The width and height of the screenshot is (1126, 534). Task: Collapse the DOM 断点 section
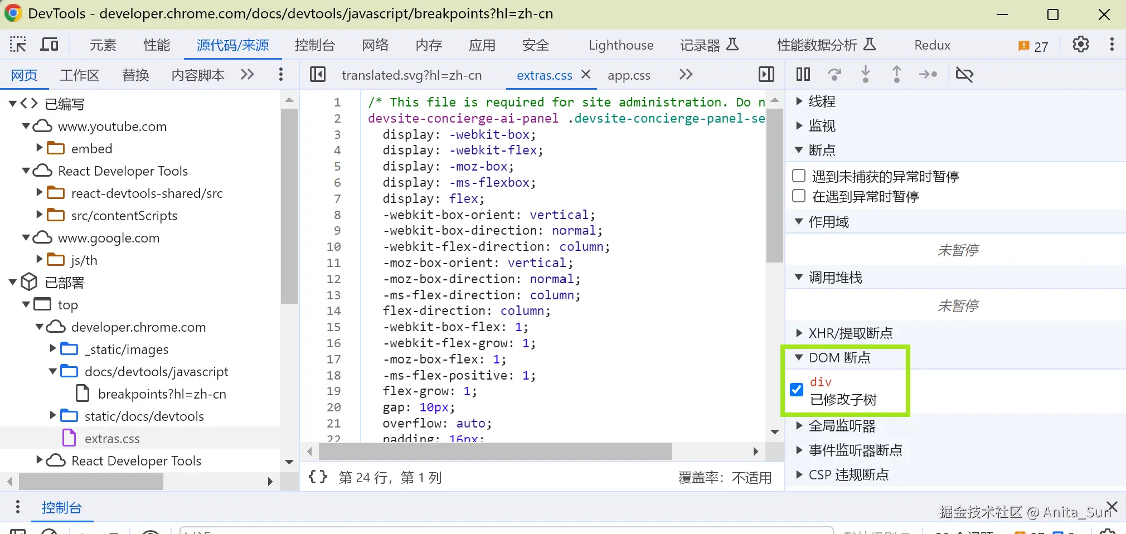pos(799,357)
